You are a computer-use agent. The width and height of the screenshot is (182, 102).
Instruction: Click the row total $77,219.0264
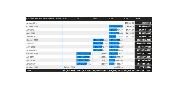(145, 67)
